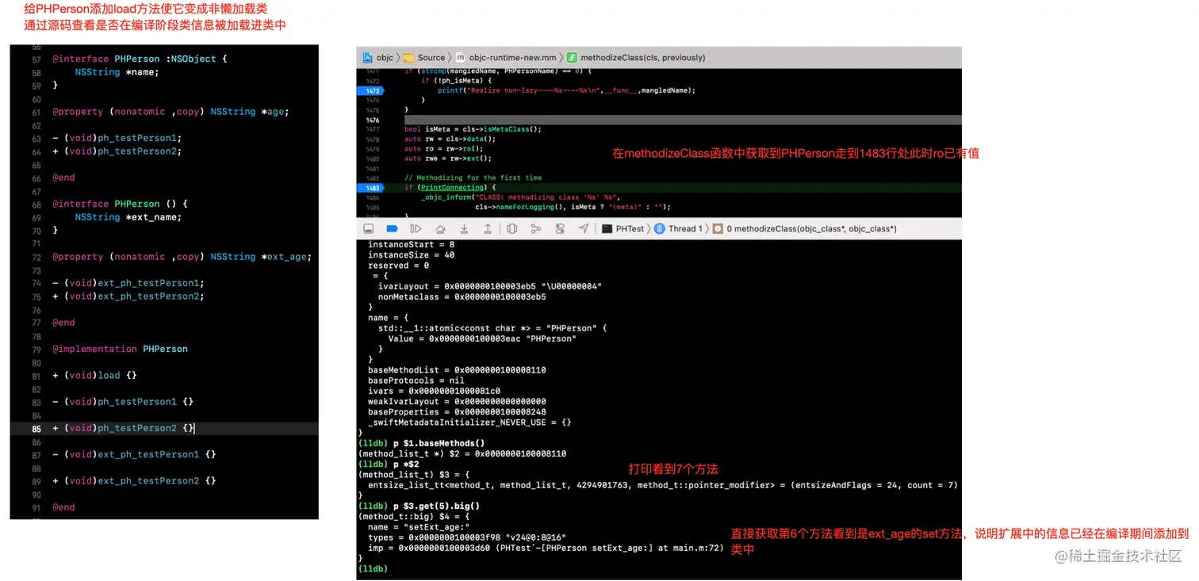Click the 'auto ro = rw->ro();' code line
The width and height of the screenshot is (1199, 581).
pyautogui.click(x=443, y=149)
